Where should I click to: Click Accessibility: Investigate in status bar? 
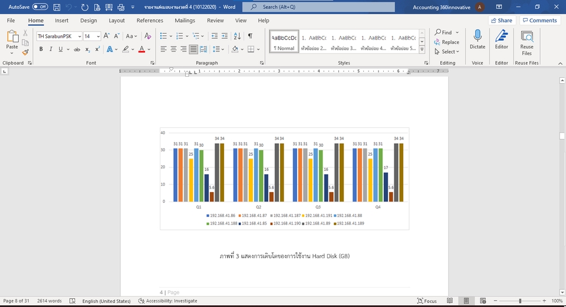(168, 301)
